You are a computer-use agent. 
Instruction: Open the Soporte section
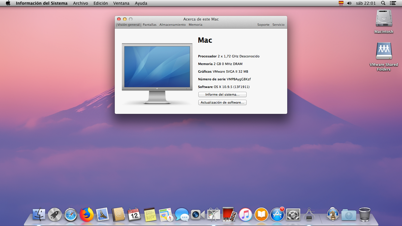point(263,25)
